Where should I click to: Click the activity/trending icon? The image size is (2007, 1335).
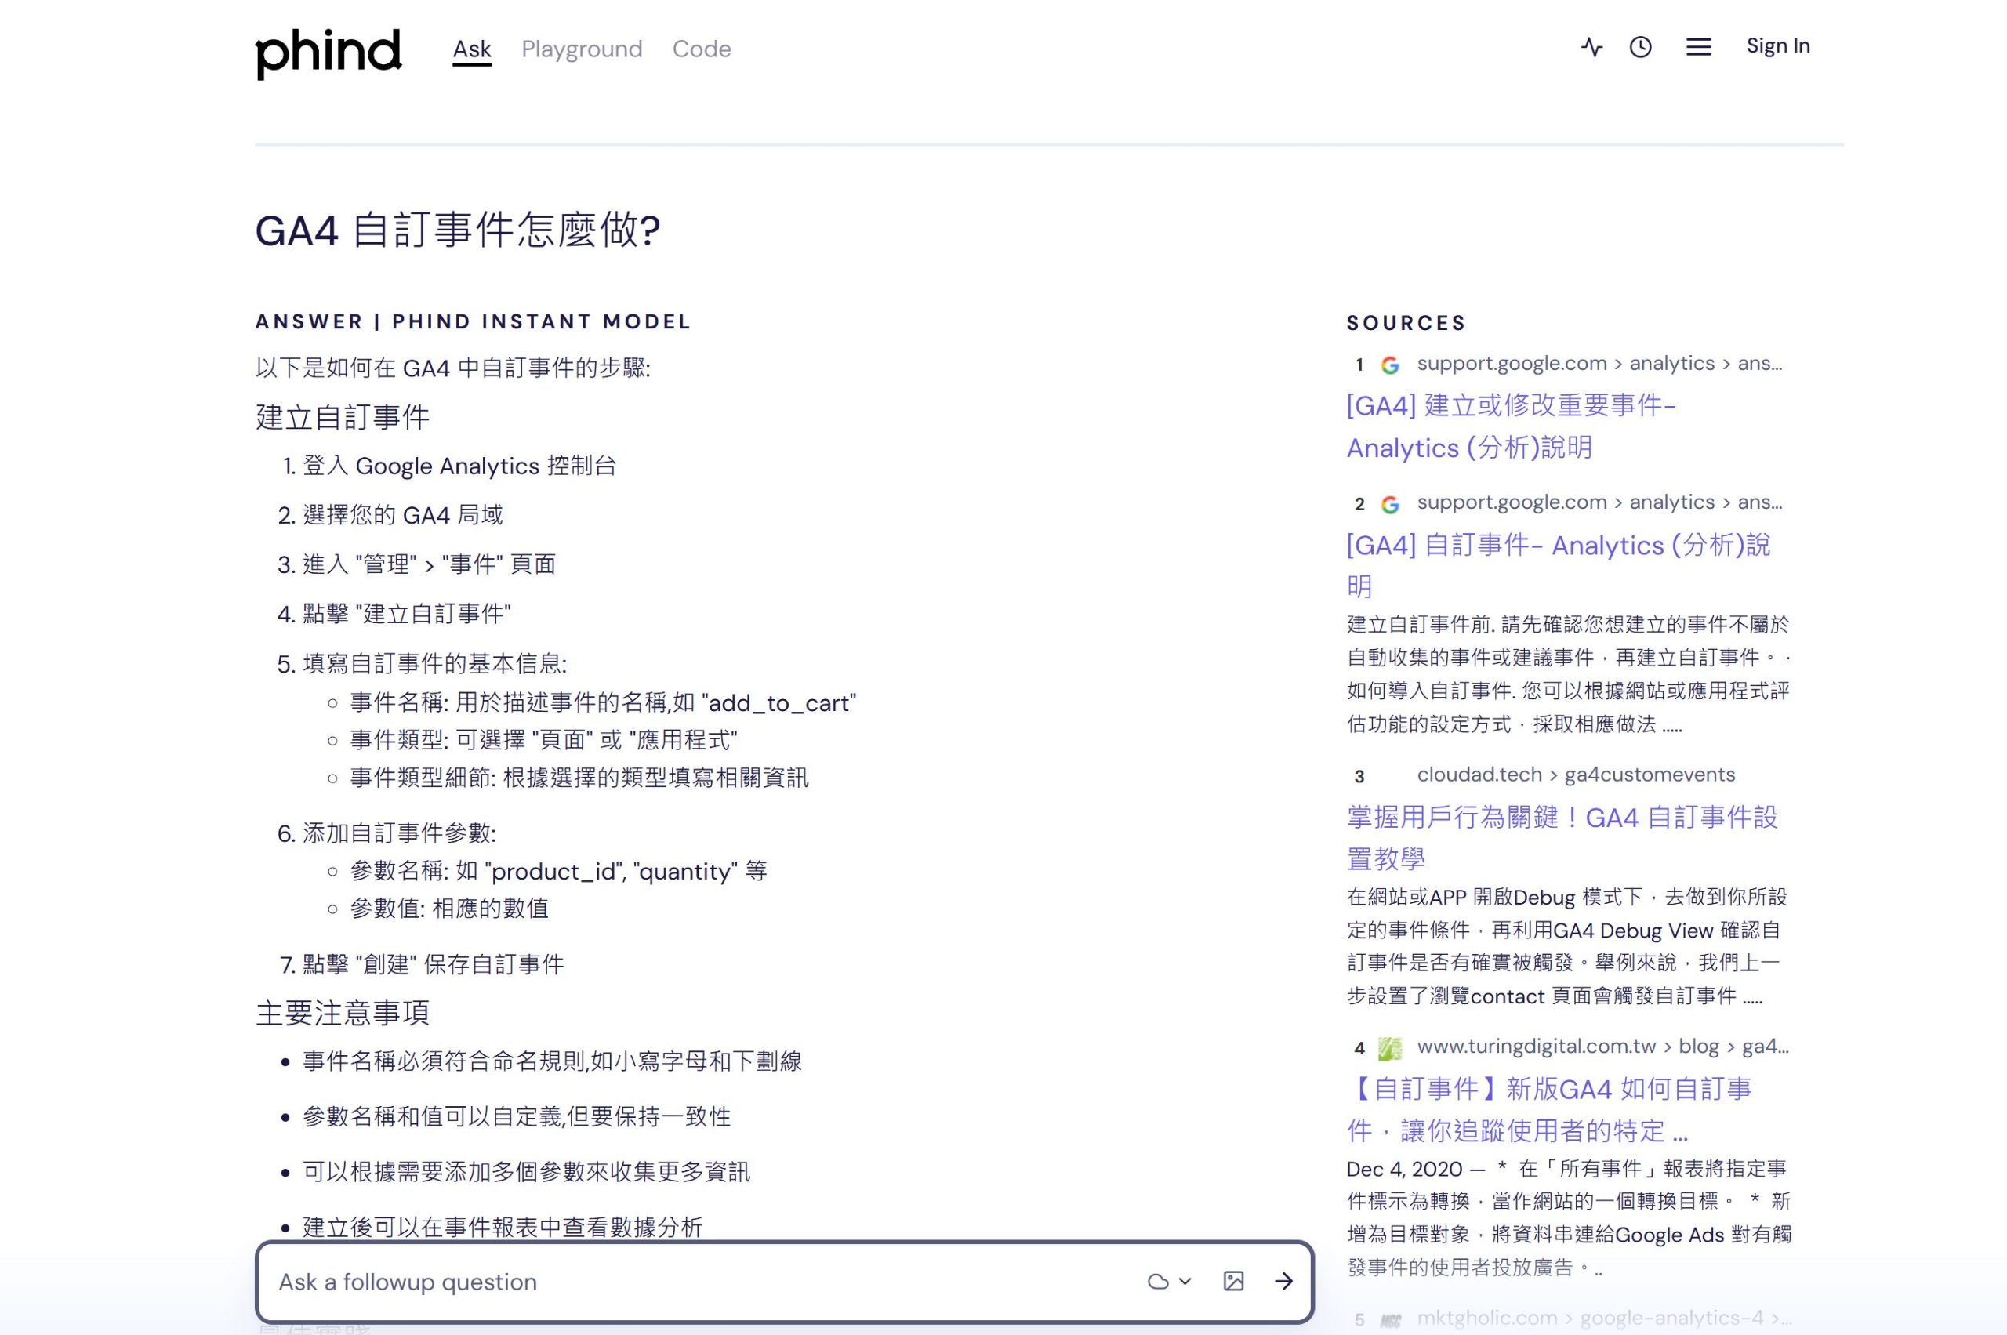coord(1593,48)
